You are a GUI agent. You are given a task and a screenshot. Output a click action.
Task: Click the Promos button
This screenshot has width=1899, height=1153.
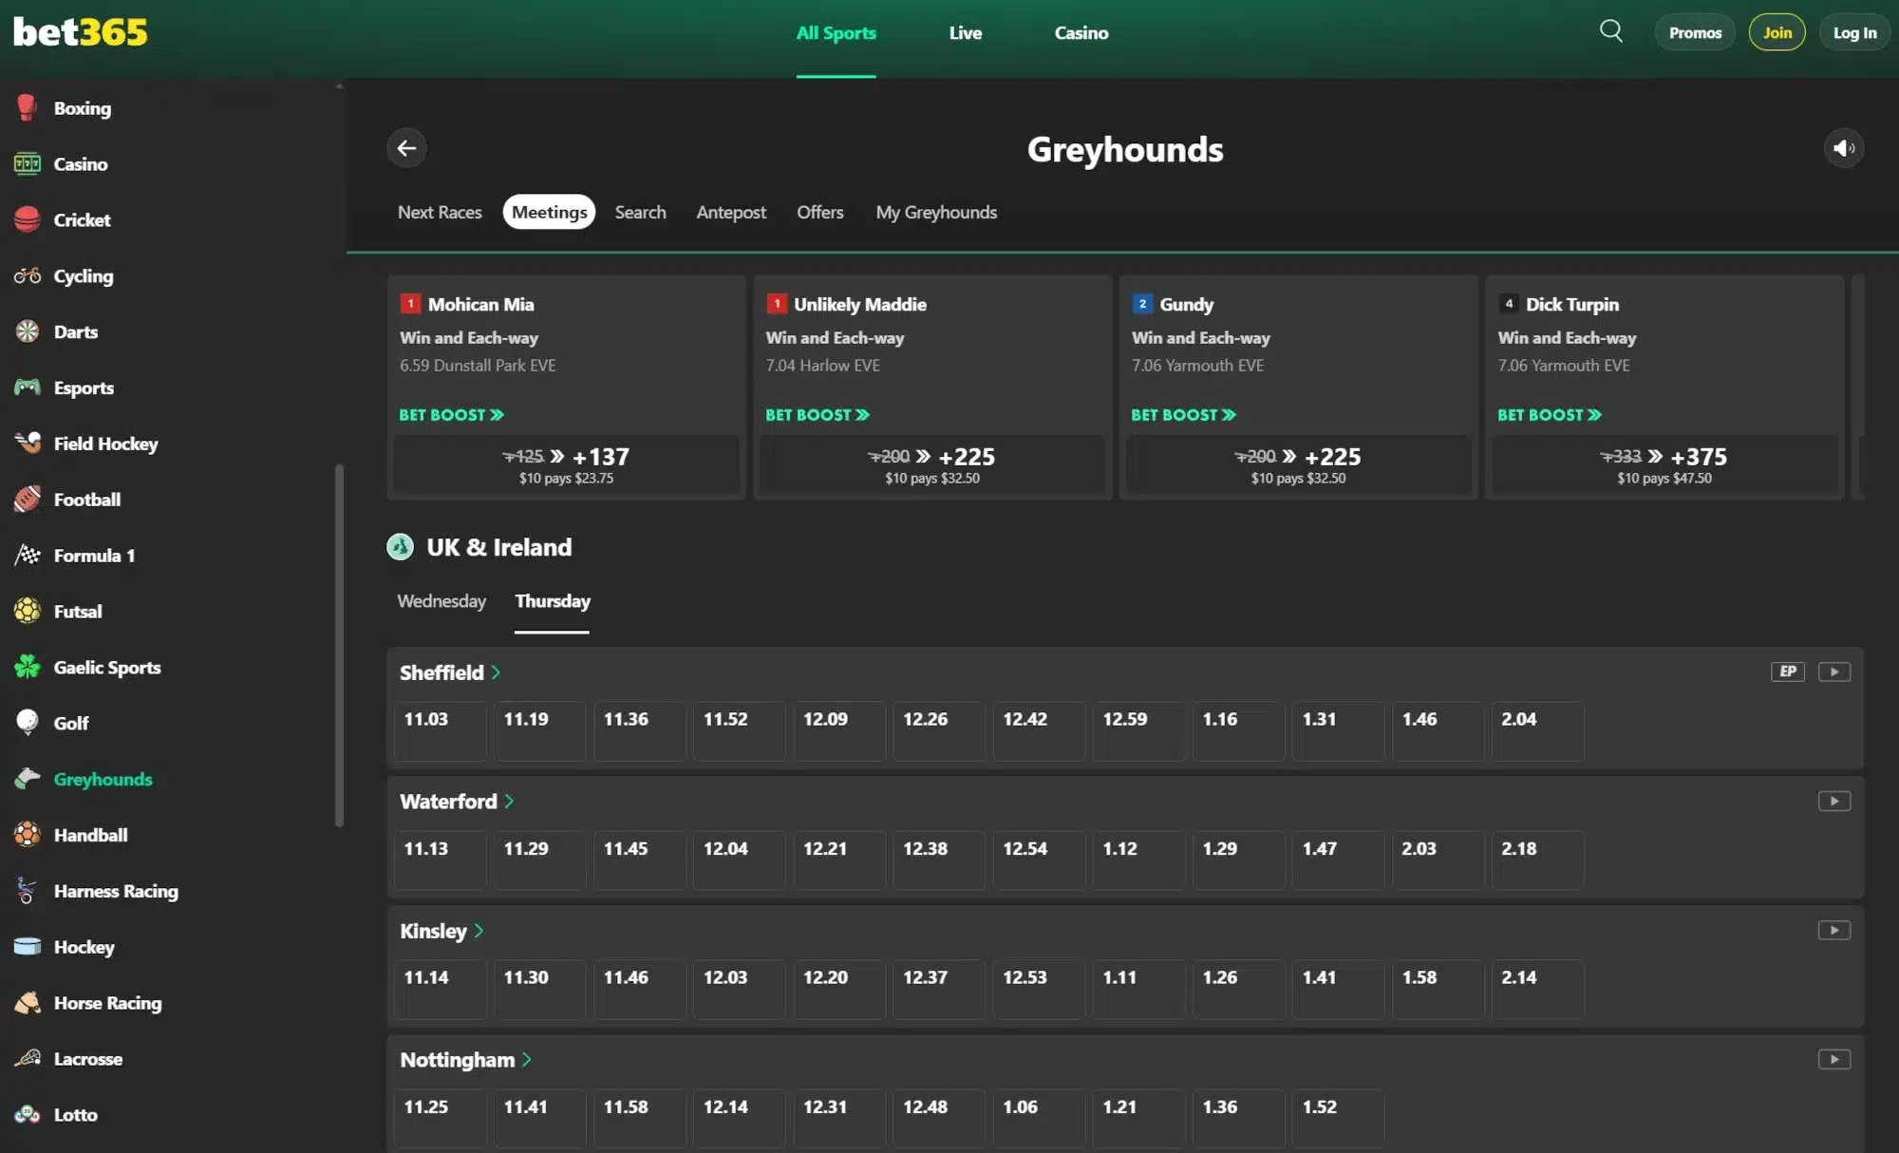tap(1695, 33)
